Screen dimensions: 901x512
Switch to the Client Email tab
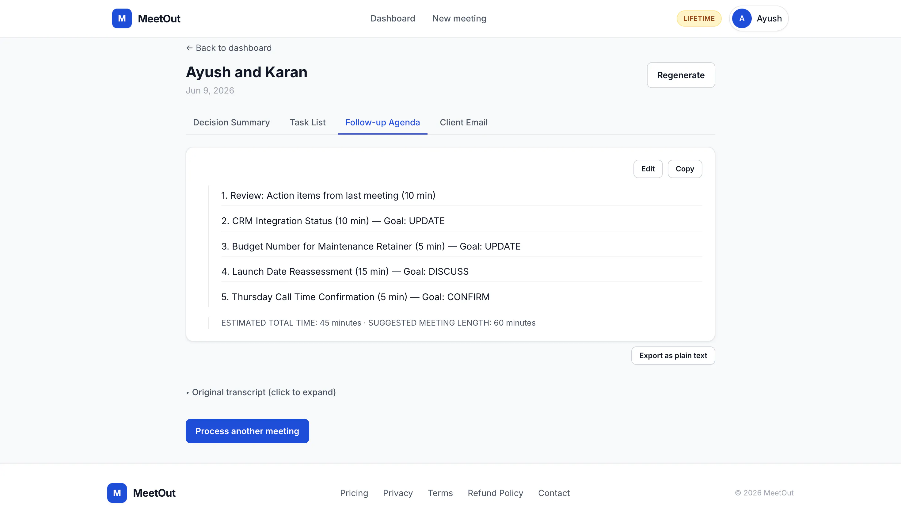(x=463, y=122)
